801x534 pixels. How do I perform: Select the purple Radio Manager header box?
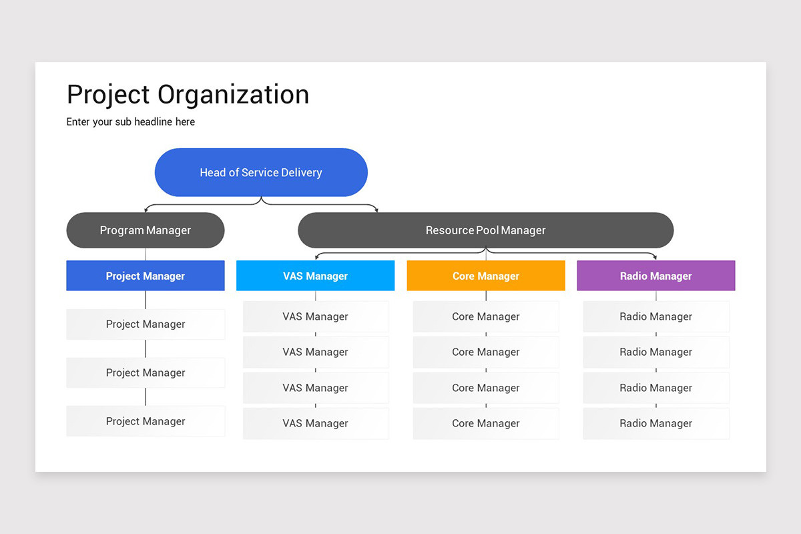click(655, 276)
